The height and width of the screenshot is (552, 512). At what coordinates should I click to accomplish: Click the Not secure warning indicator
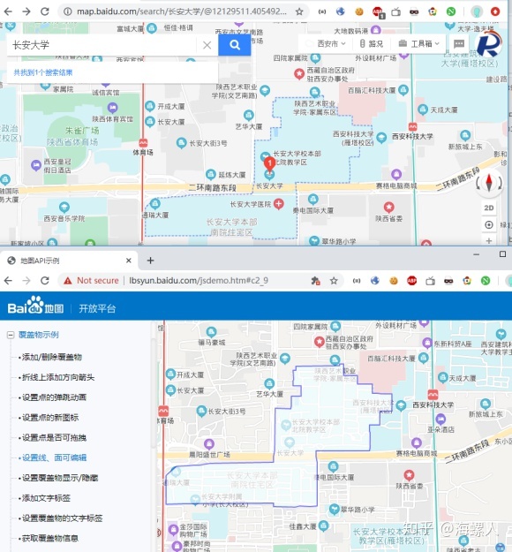pos(91,281)
